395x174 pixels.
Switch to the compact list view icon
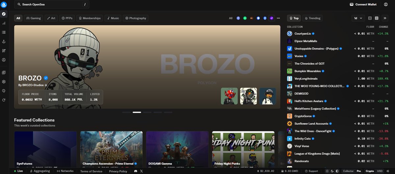pyautogui.click(x=370, y=18)
